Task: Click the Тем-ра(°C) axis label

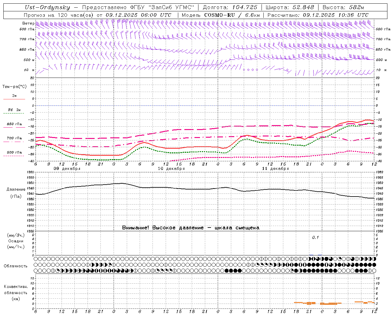Action: pos(14,87)
